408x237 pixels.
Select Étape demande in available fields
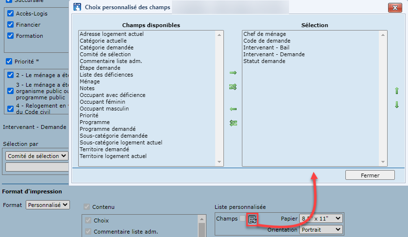coord(100,68)
